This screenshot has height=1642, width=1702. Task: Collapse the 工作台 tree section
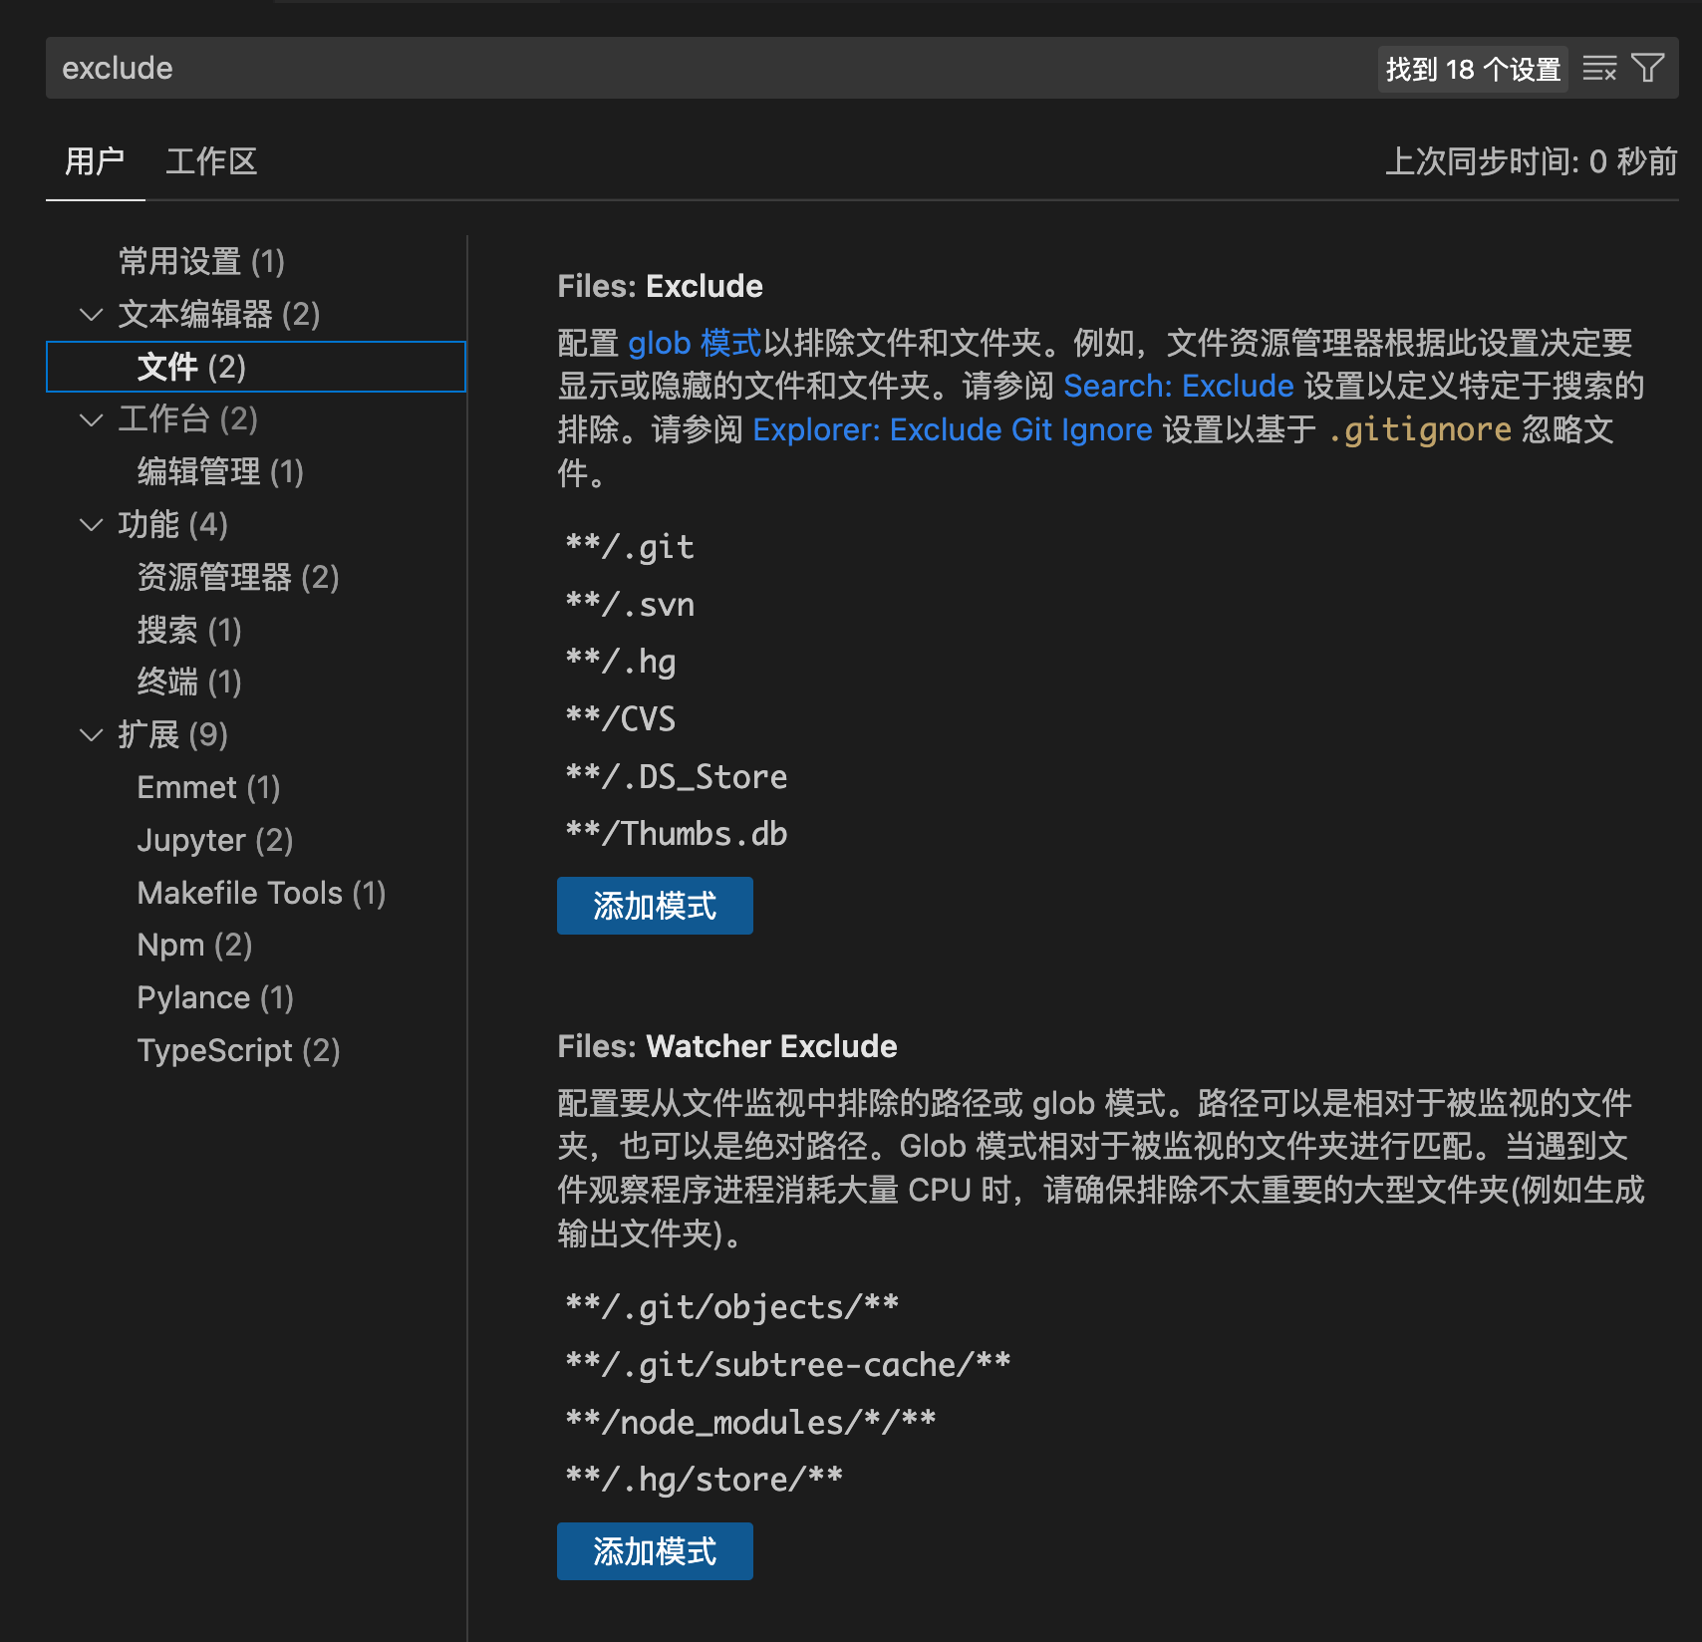[92, 419]
